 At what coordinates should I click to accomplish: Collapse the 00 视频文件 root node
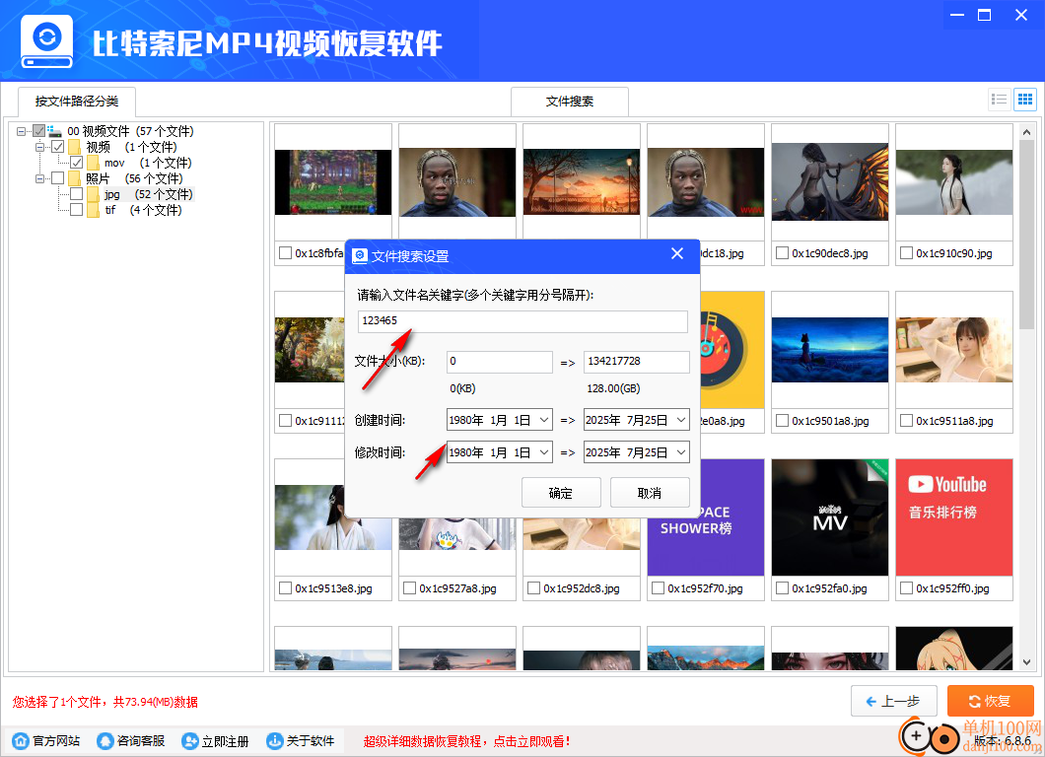(x=22, y=131)
